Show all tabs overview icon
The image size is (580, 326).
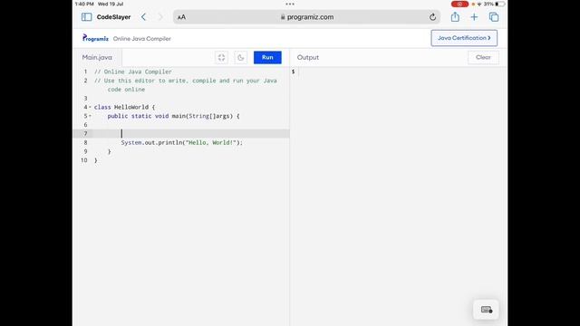pyautogui.click(x=494, y=17)
